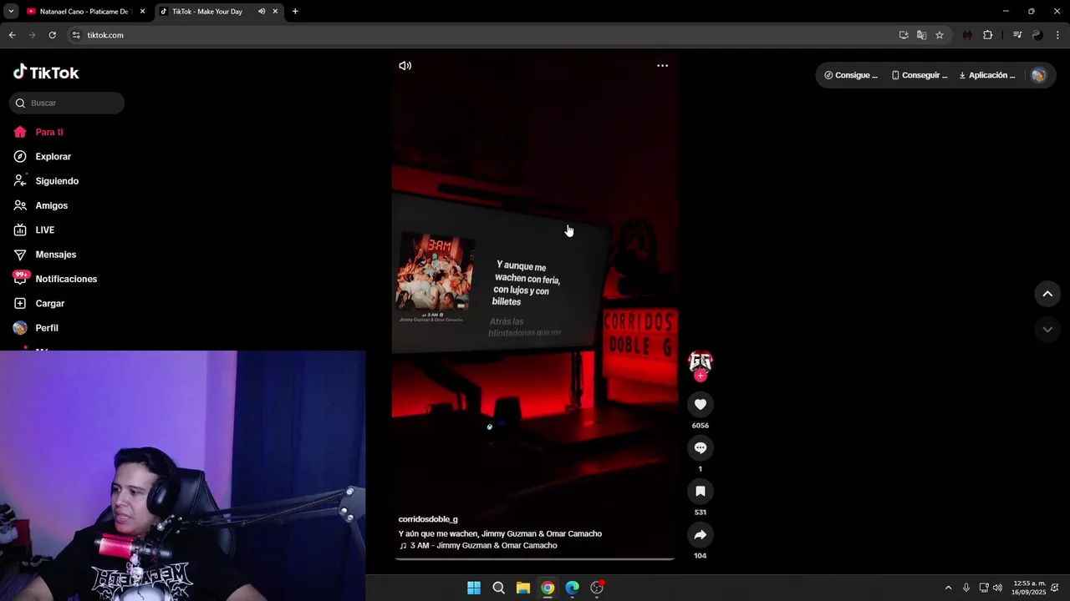Open the tab search dropdown arrow
Screen dimensions: 1070x601
click(x=11, y=12)
